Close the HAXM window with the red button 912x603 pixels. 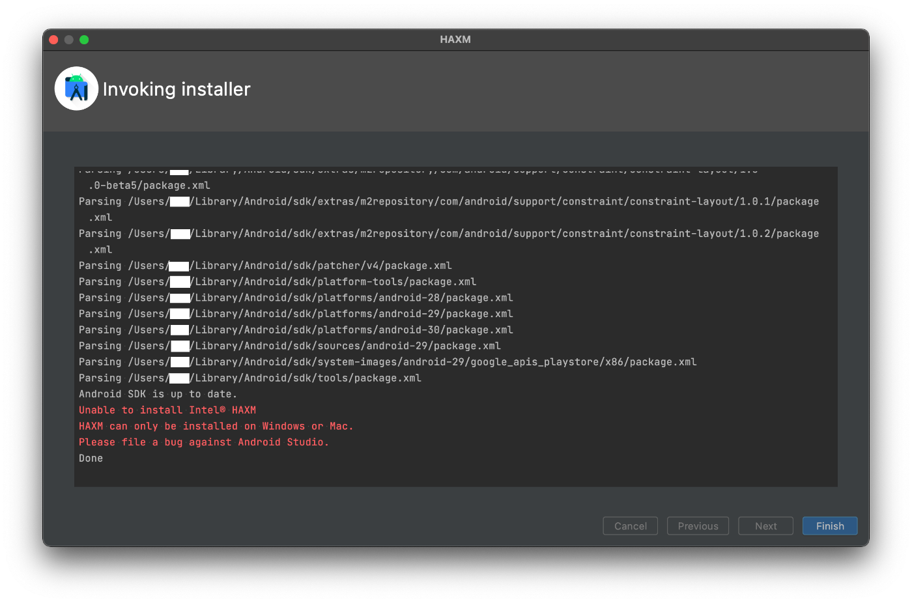click(53, 40)
